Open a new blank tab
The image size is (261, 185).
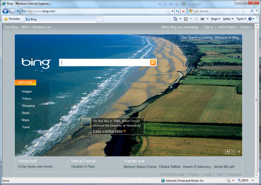tap(100, 20)
